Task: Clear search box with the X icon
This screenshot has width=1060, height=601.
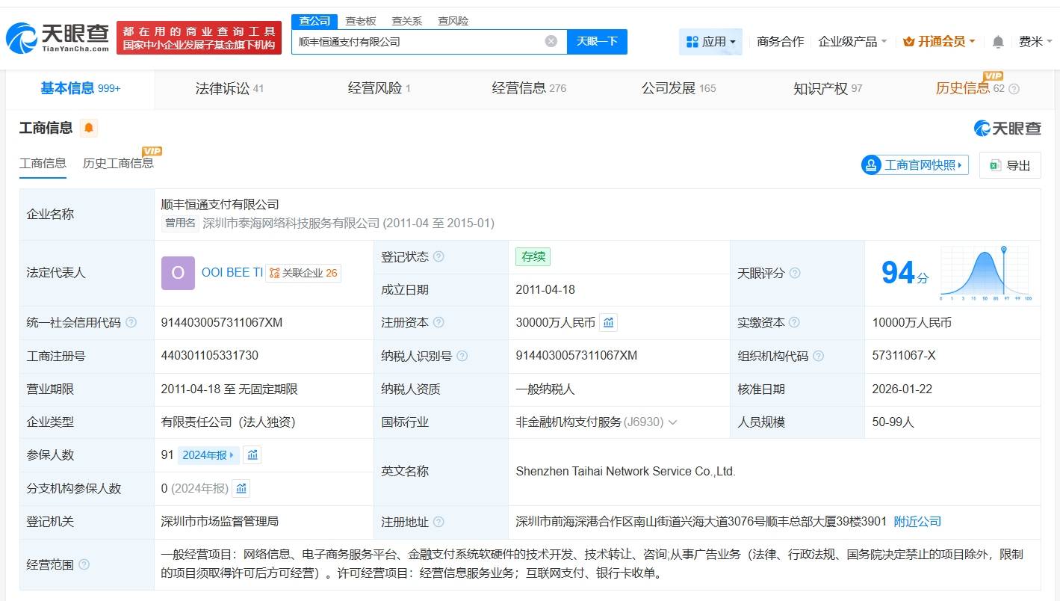Action: [551, 42]
